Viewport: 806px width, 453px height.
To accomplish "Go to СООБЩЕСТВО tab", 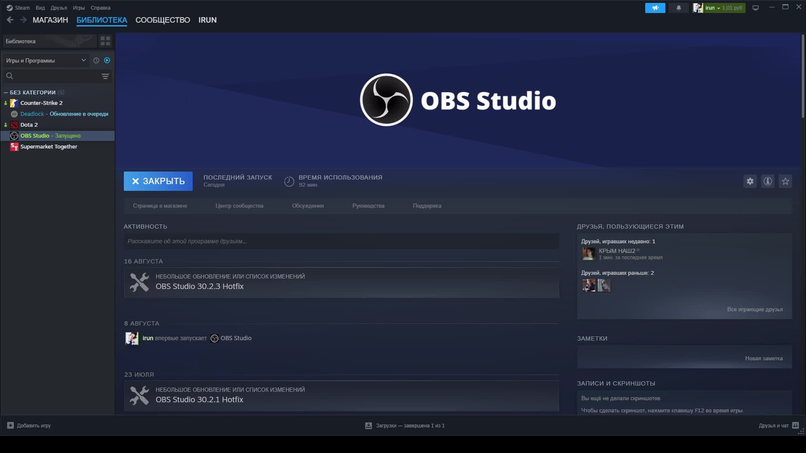I will point(163,20).
